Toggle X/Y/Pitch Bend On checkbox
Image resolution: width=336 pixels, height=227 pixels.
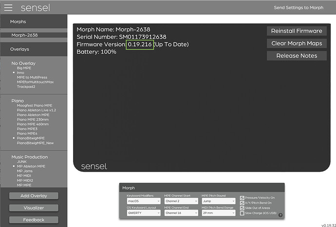click(x=242, y=203)
